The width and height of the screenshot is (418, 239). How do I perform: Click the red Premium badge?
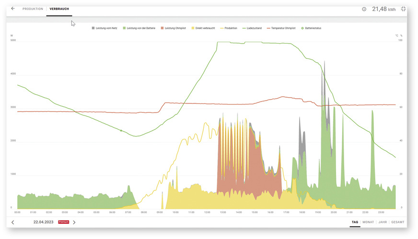point(63,222)
